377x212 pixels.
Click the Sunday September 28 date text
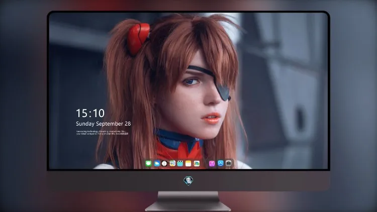[104, 124]
